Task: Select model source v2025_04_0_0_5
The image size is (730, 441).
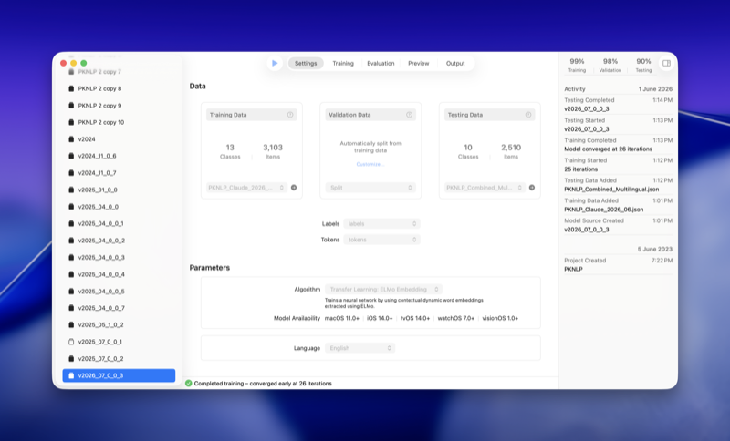Action: point(119,292)
